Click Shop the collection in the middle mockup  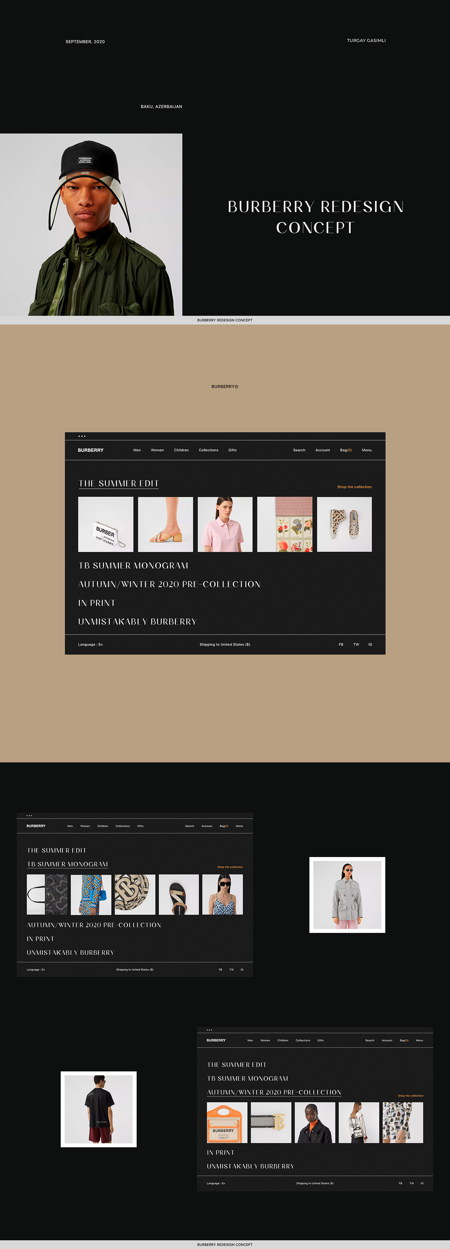tap(230, 867)
